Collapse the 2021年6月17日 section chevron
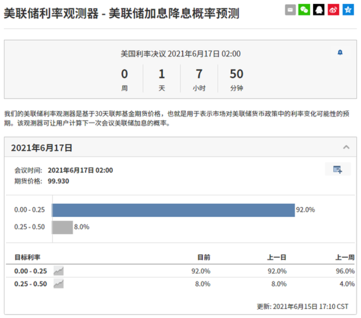This screenshot has height=318, width=361. [346, 147]
